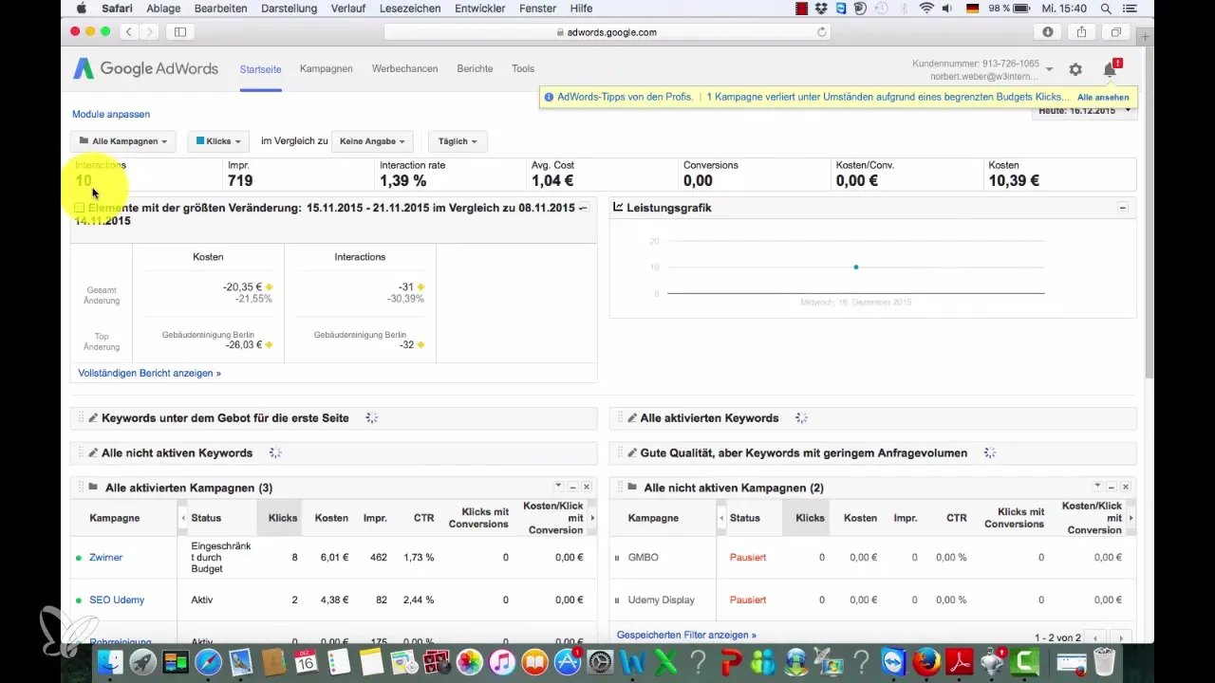
Task: Edit 'Alle aktivierten Keywords' module pencil
Action: [632, 418]
